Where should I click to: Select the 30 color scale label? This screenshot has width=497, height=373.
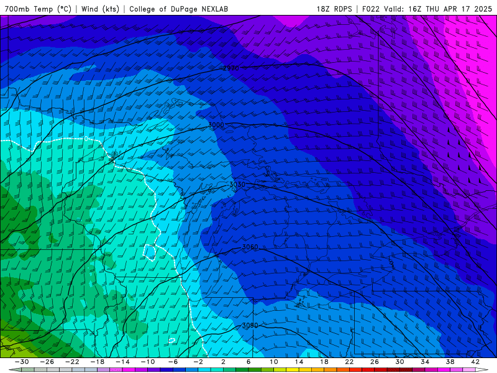[x=399, y=362]
